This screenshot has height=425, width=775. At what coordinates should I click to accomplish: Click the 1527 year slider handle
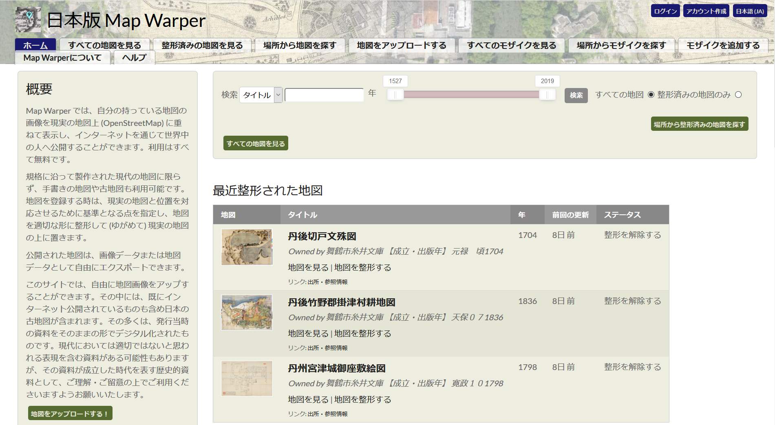395,95
